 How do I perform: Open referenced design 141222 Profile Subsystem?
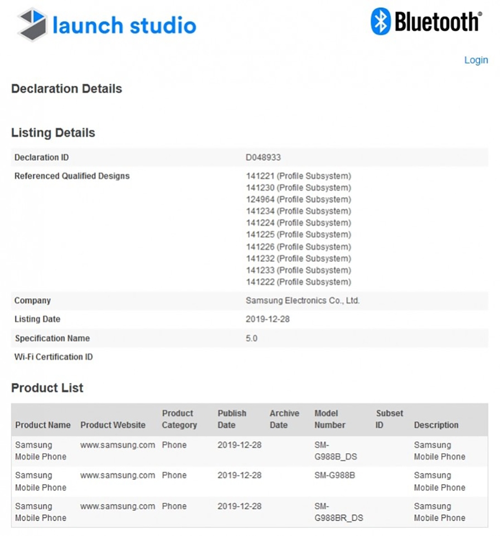pyautogui.click(x=298, y=282)
